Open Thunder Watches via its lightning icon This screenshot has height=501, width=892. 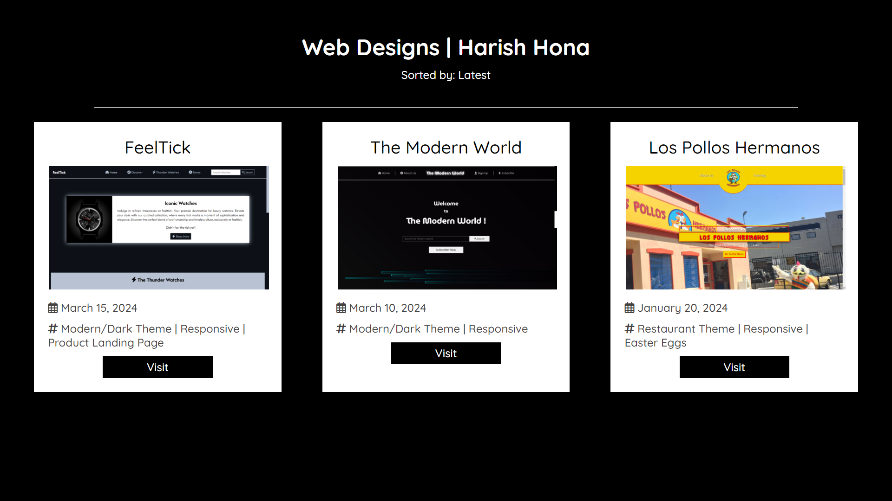[154, 172]
